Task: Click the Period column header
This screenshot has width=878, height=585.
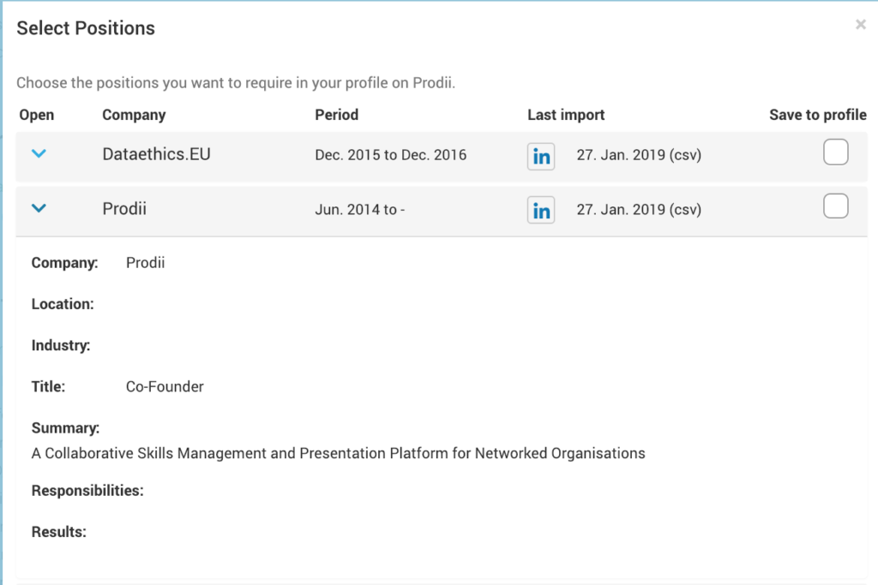Action: pyautogui.click(x=336, y=115)
